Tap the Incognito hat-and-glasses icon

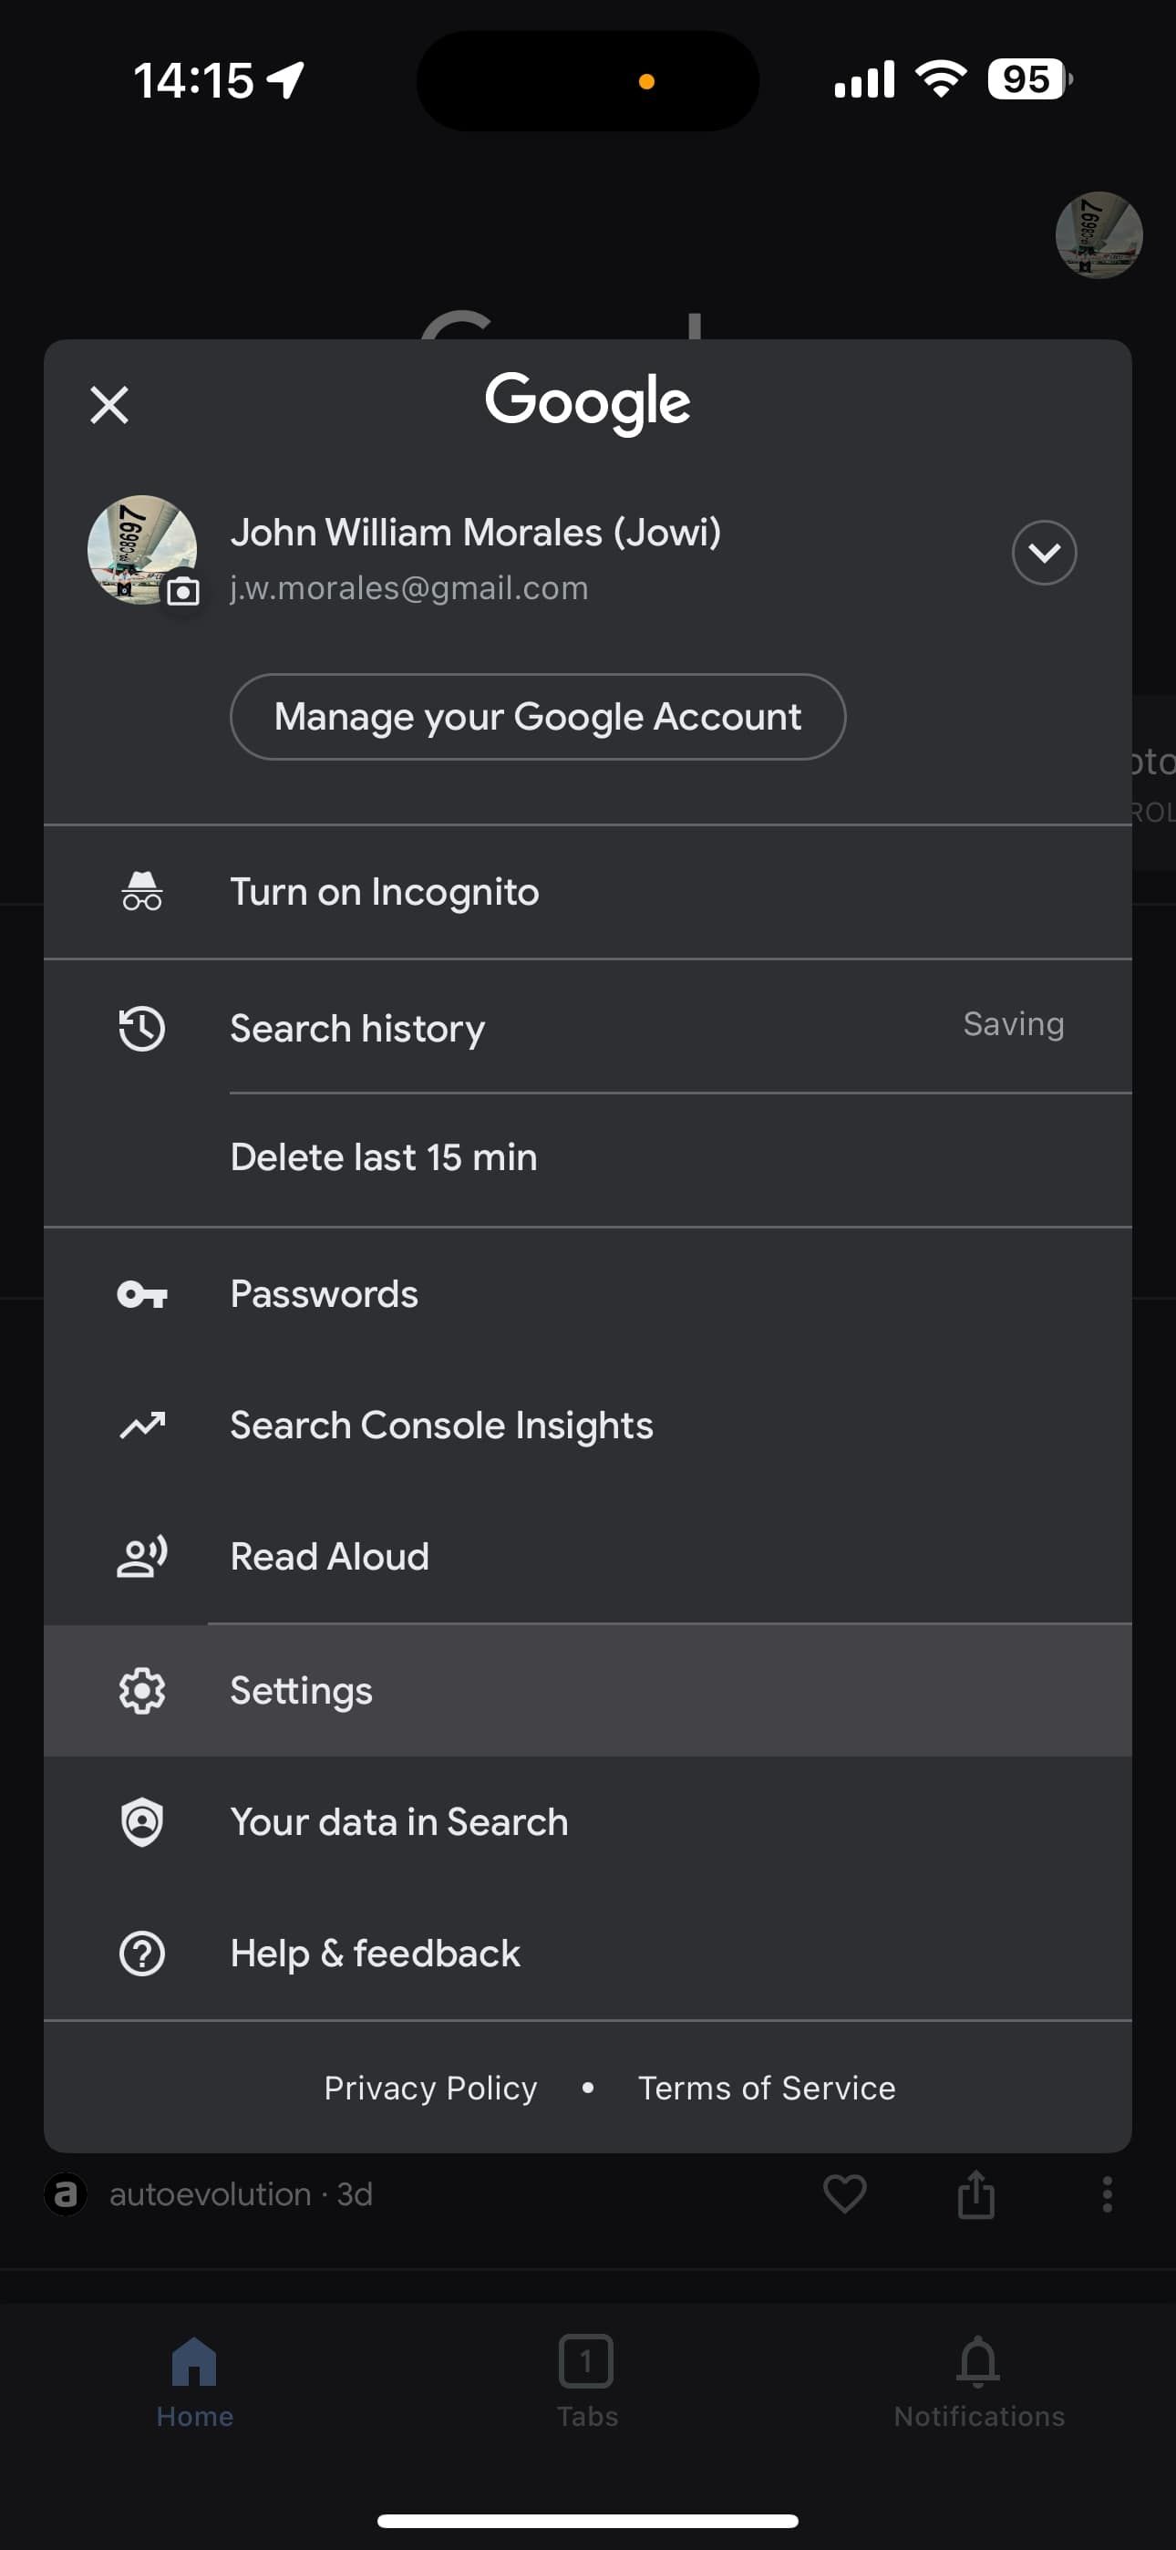(x=141, y=891)
